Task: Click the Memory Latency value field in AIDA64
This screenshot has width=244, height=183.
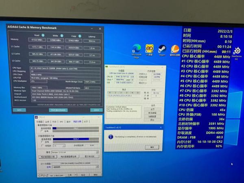Action: tap(92, 41)
